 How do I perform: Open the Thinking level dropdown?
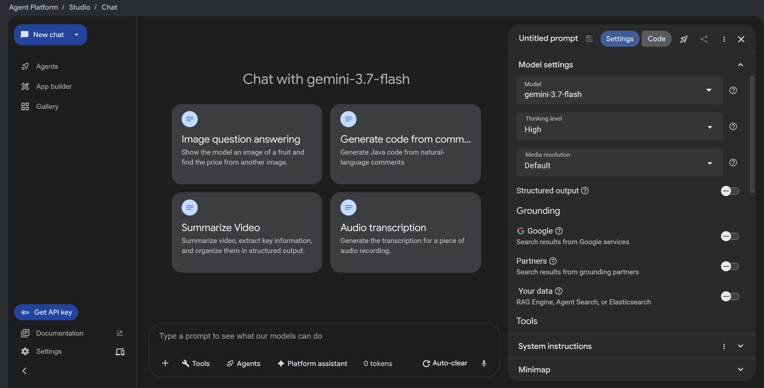620,126
